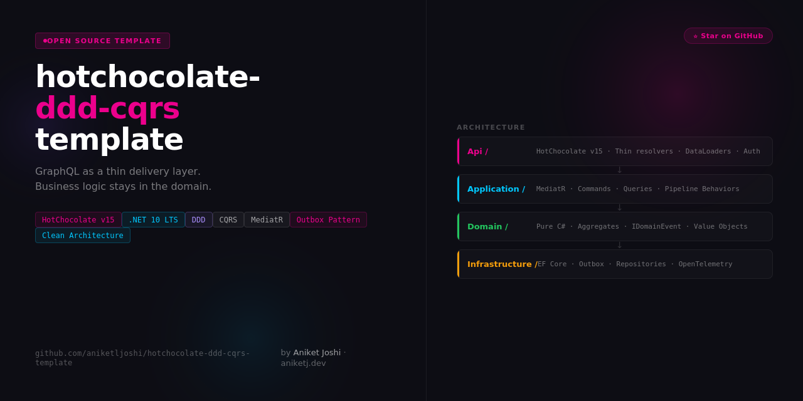Click the OPEN SOURCE TEMPLATE badge

pos(102,41)
